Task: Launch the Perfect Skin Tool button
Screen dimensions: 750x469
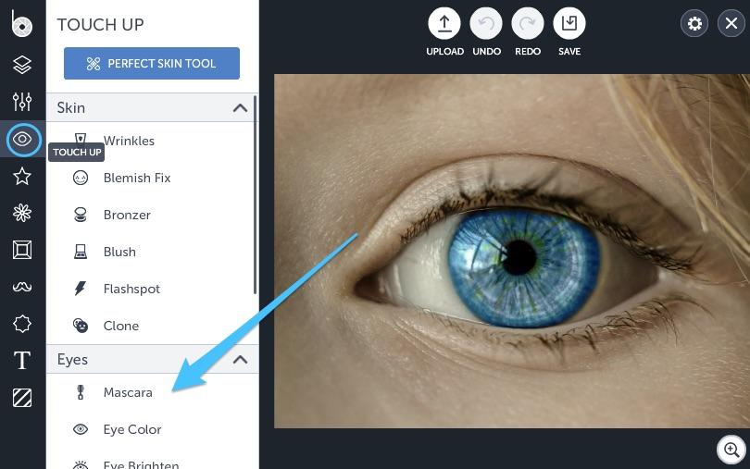Action: coord(152,63)
